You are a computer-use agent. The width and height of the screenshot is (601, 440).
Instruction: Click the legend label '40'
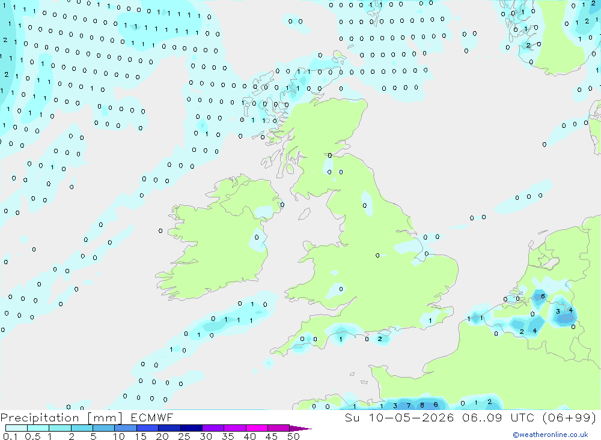pos(250,436)
